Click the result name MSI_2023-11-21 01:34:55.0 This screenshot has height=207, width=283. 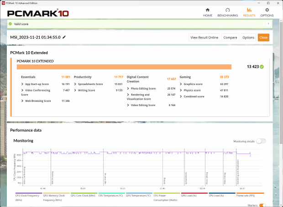click(35, 37)
